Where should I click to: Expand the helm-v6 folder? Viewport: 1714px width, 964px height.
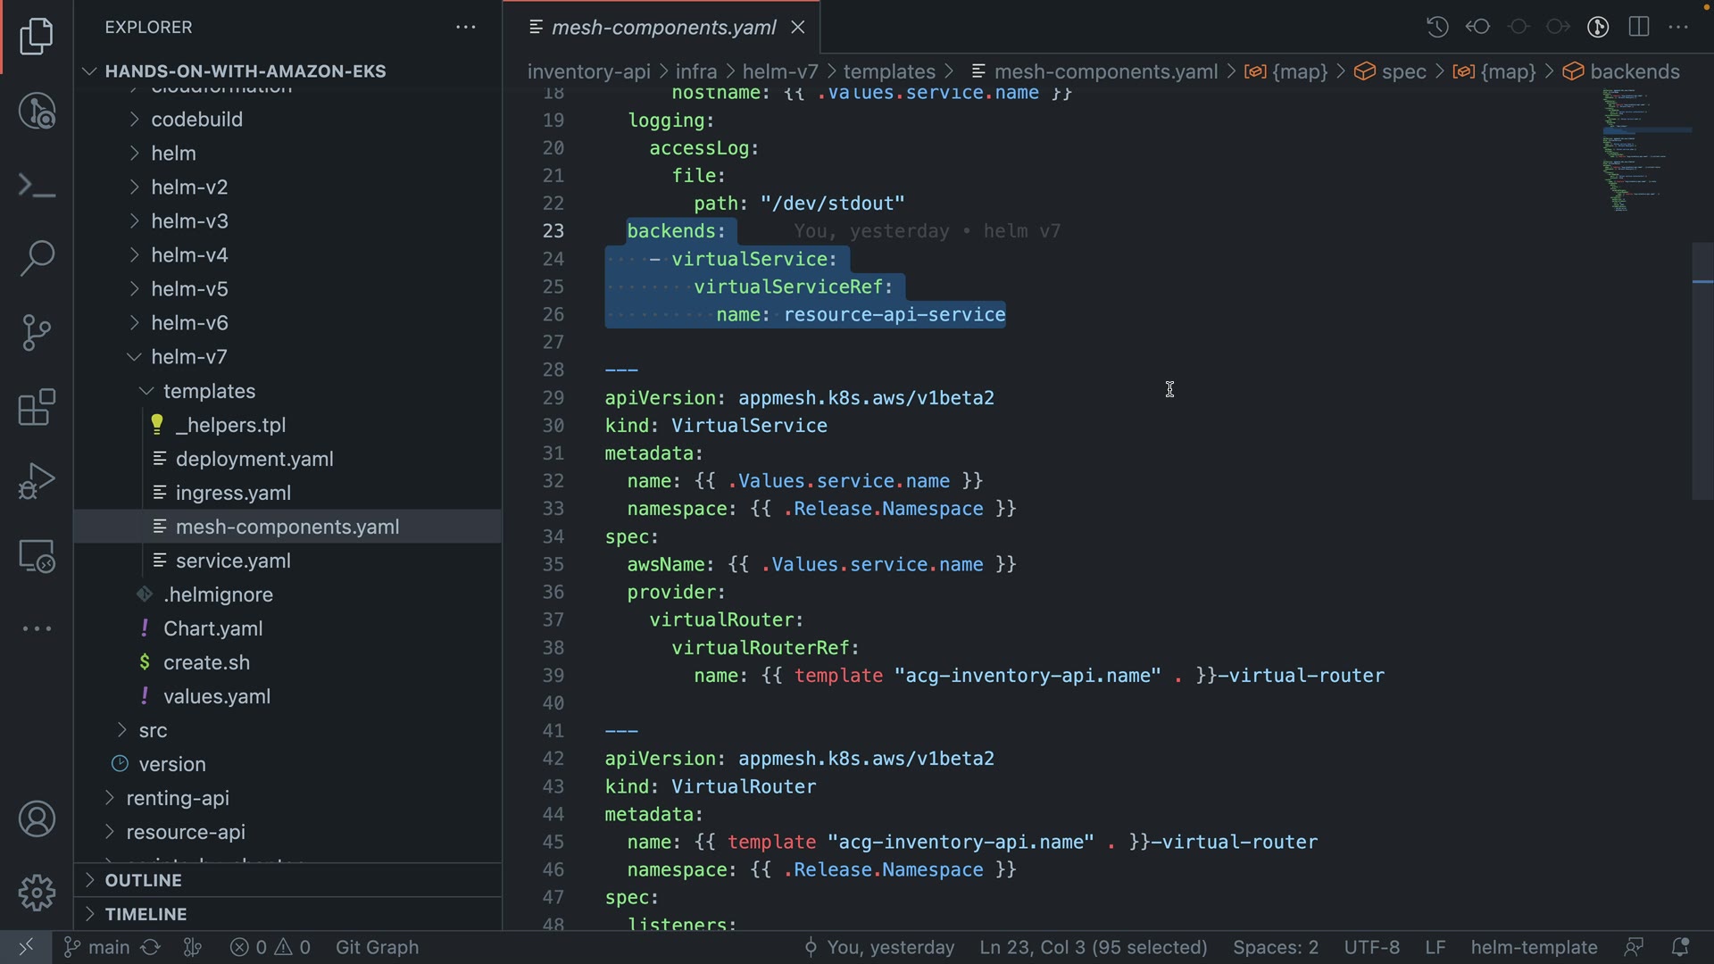point(188,323)
